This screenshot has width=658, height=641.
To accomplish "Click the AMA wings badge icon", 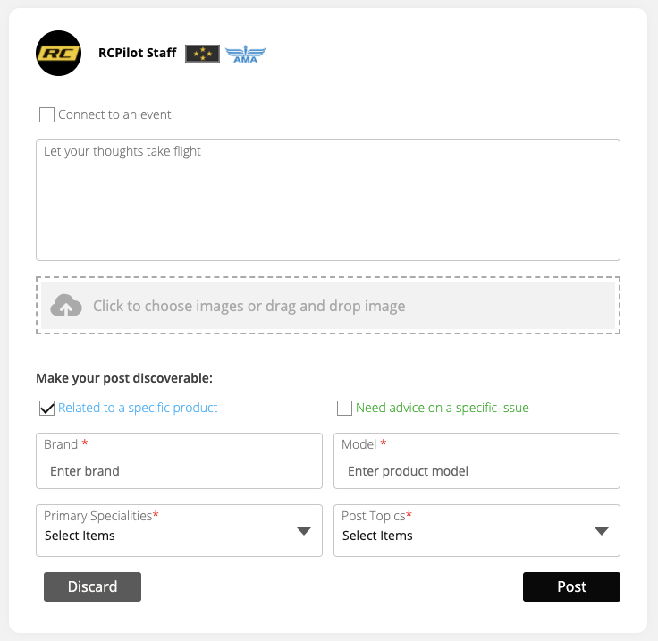I will click(x=245, y=54).
